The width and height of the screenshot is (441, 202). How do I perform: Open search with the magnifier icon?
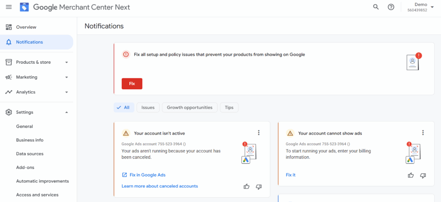376,7
